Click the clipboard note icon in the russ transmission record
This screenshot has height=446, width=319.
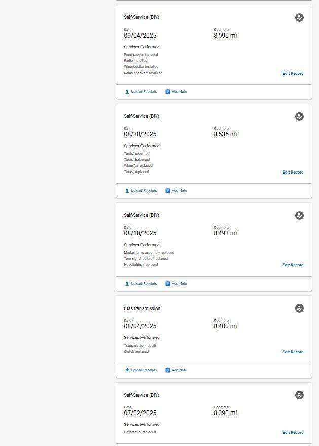(168, 370)
